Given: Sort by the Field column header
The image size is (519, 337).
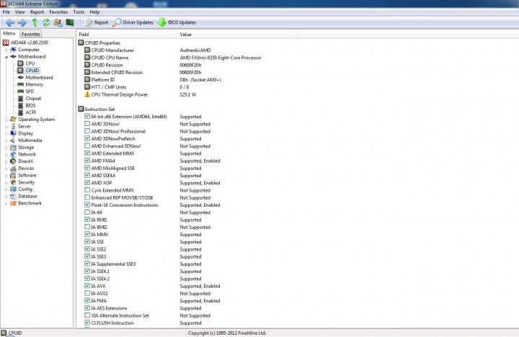Looking at the screenshot, I should click(128, 35).
